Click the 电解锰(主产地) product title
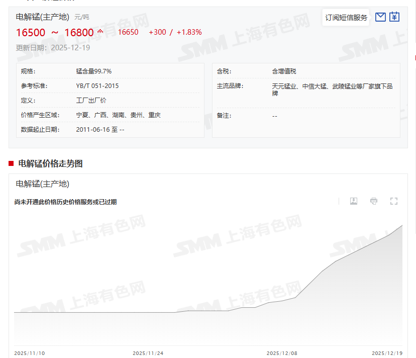416x358 pixels. point(42,17)
